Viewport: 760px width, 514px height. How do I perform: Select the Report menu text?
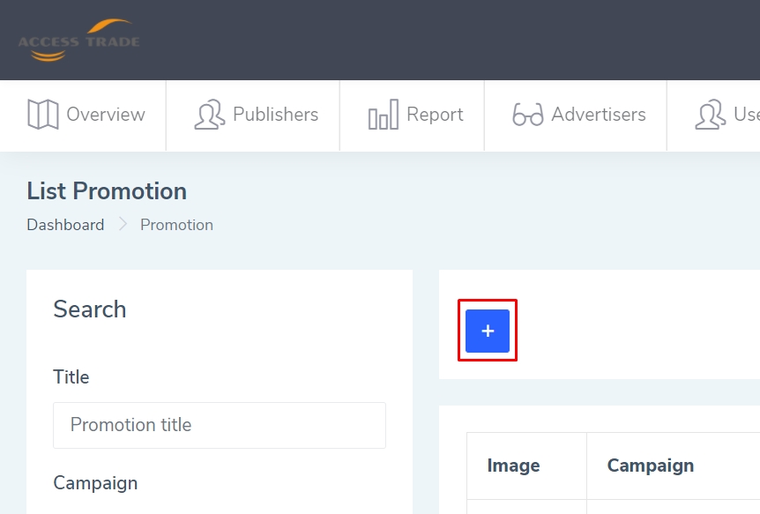click(435, 115)
